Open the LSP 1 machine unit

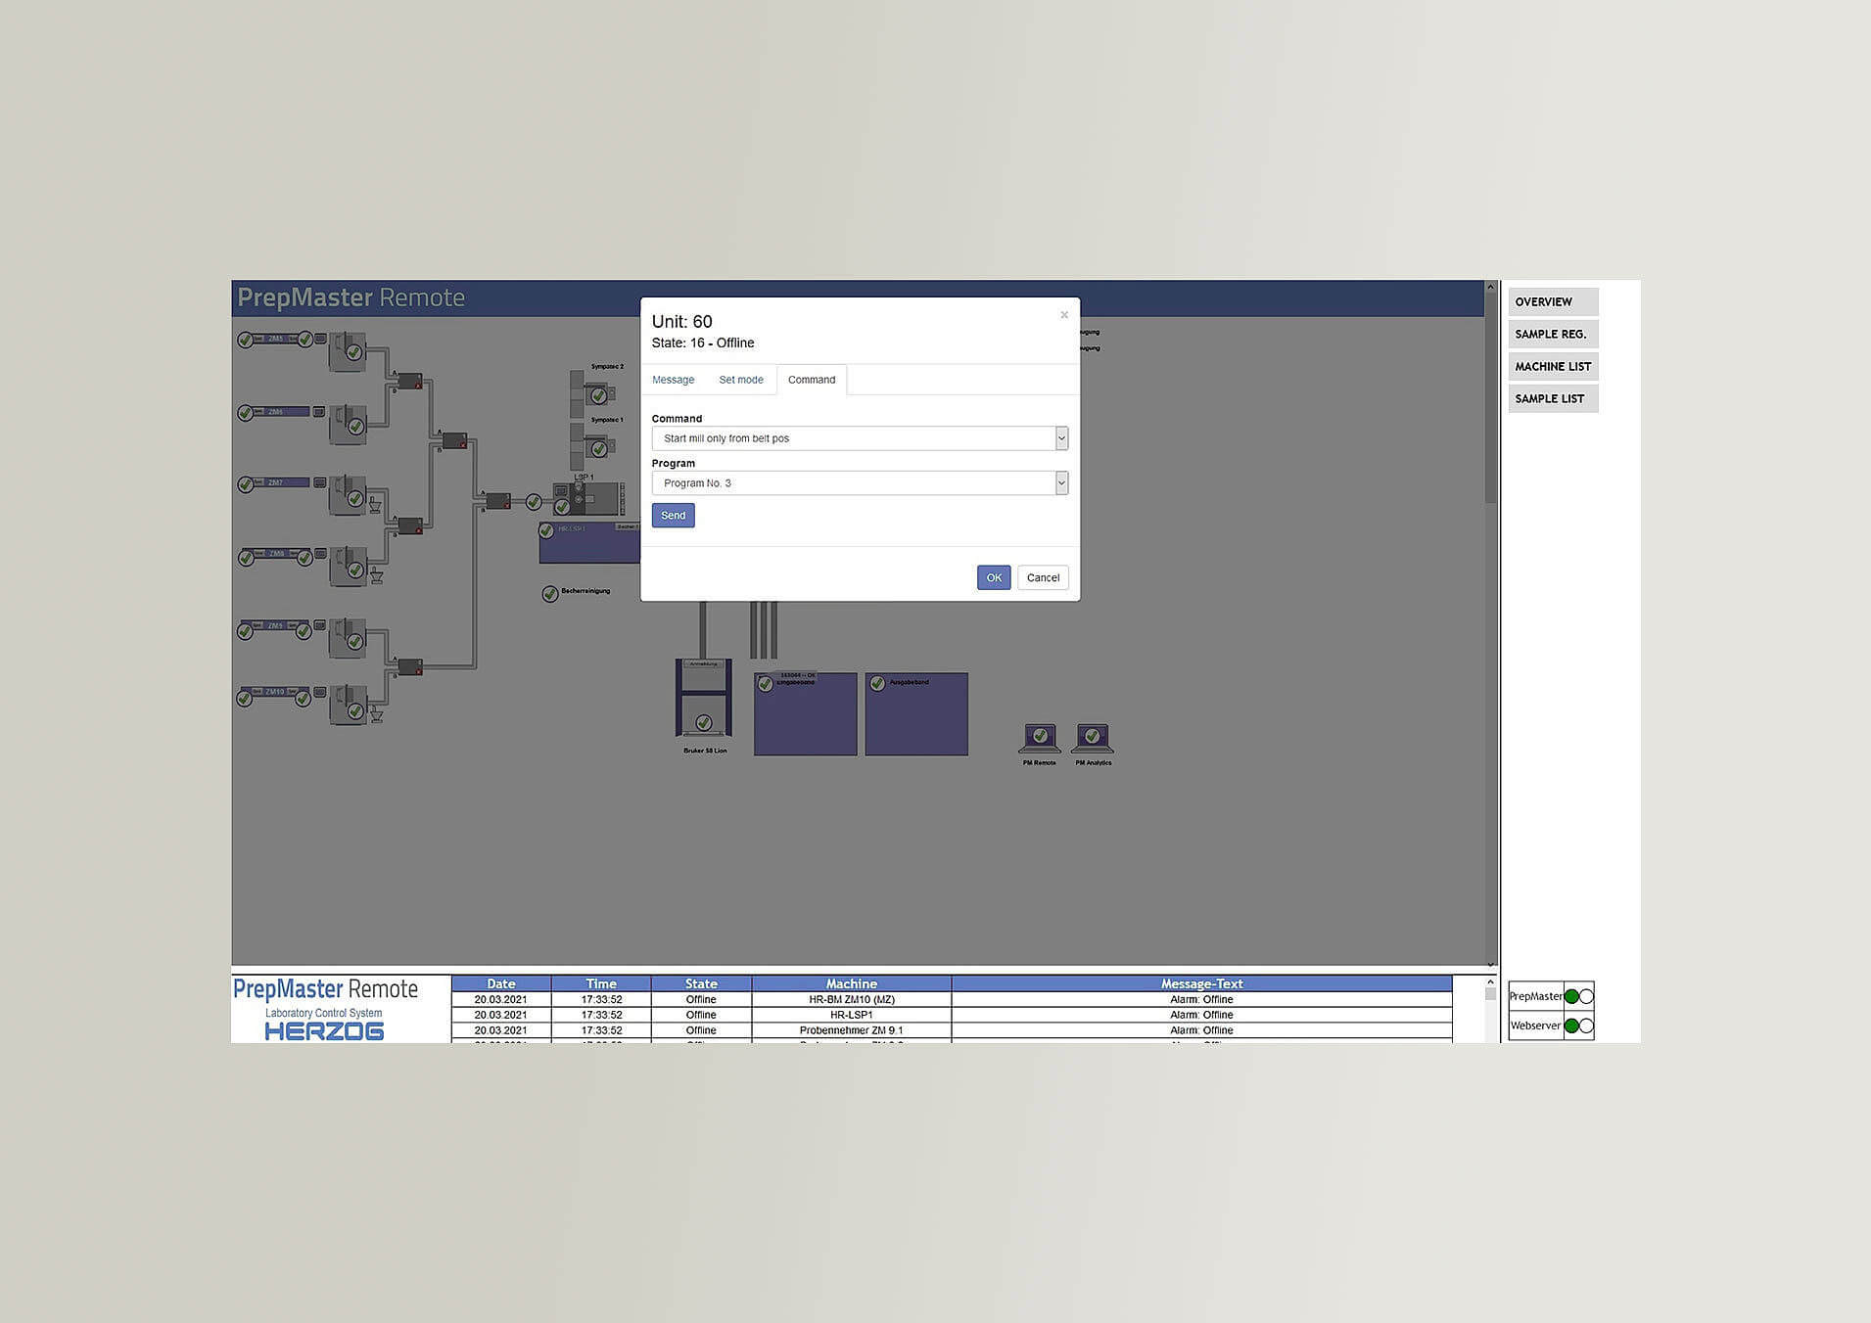(588, 499)
